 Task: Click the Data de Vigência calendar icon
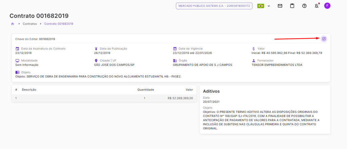coord(175,49)
